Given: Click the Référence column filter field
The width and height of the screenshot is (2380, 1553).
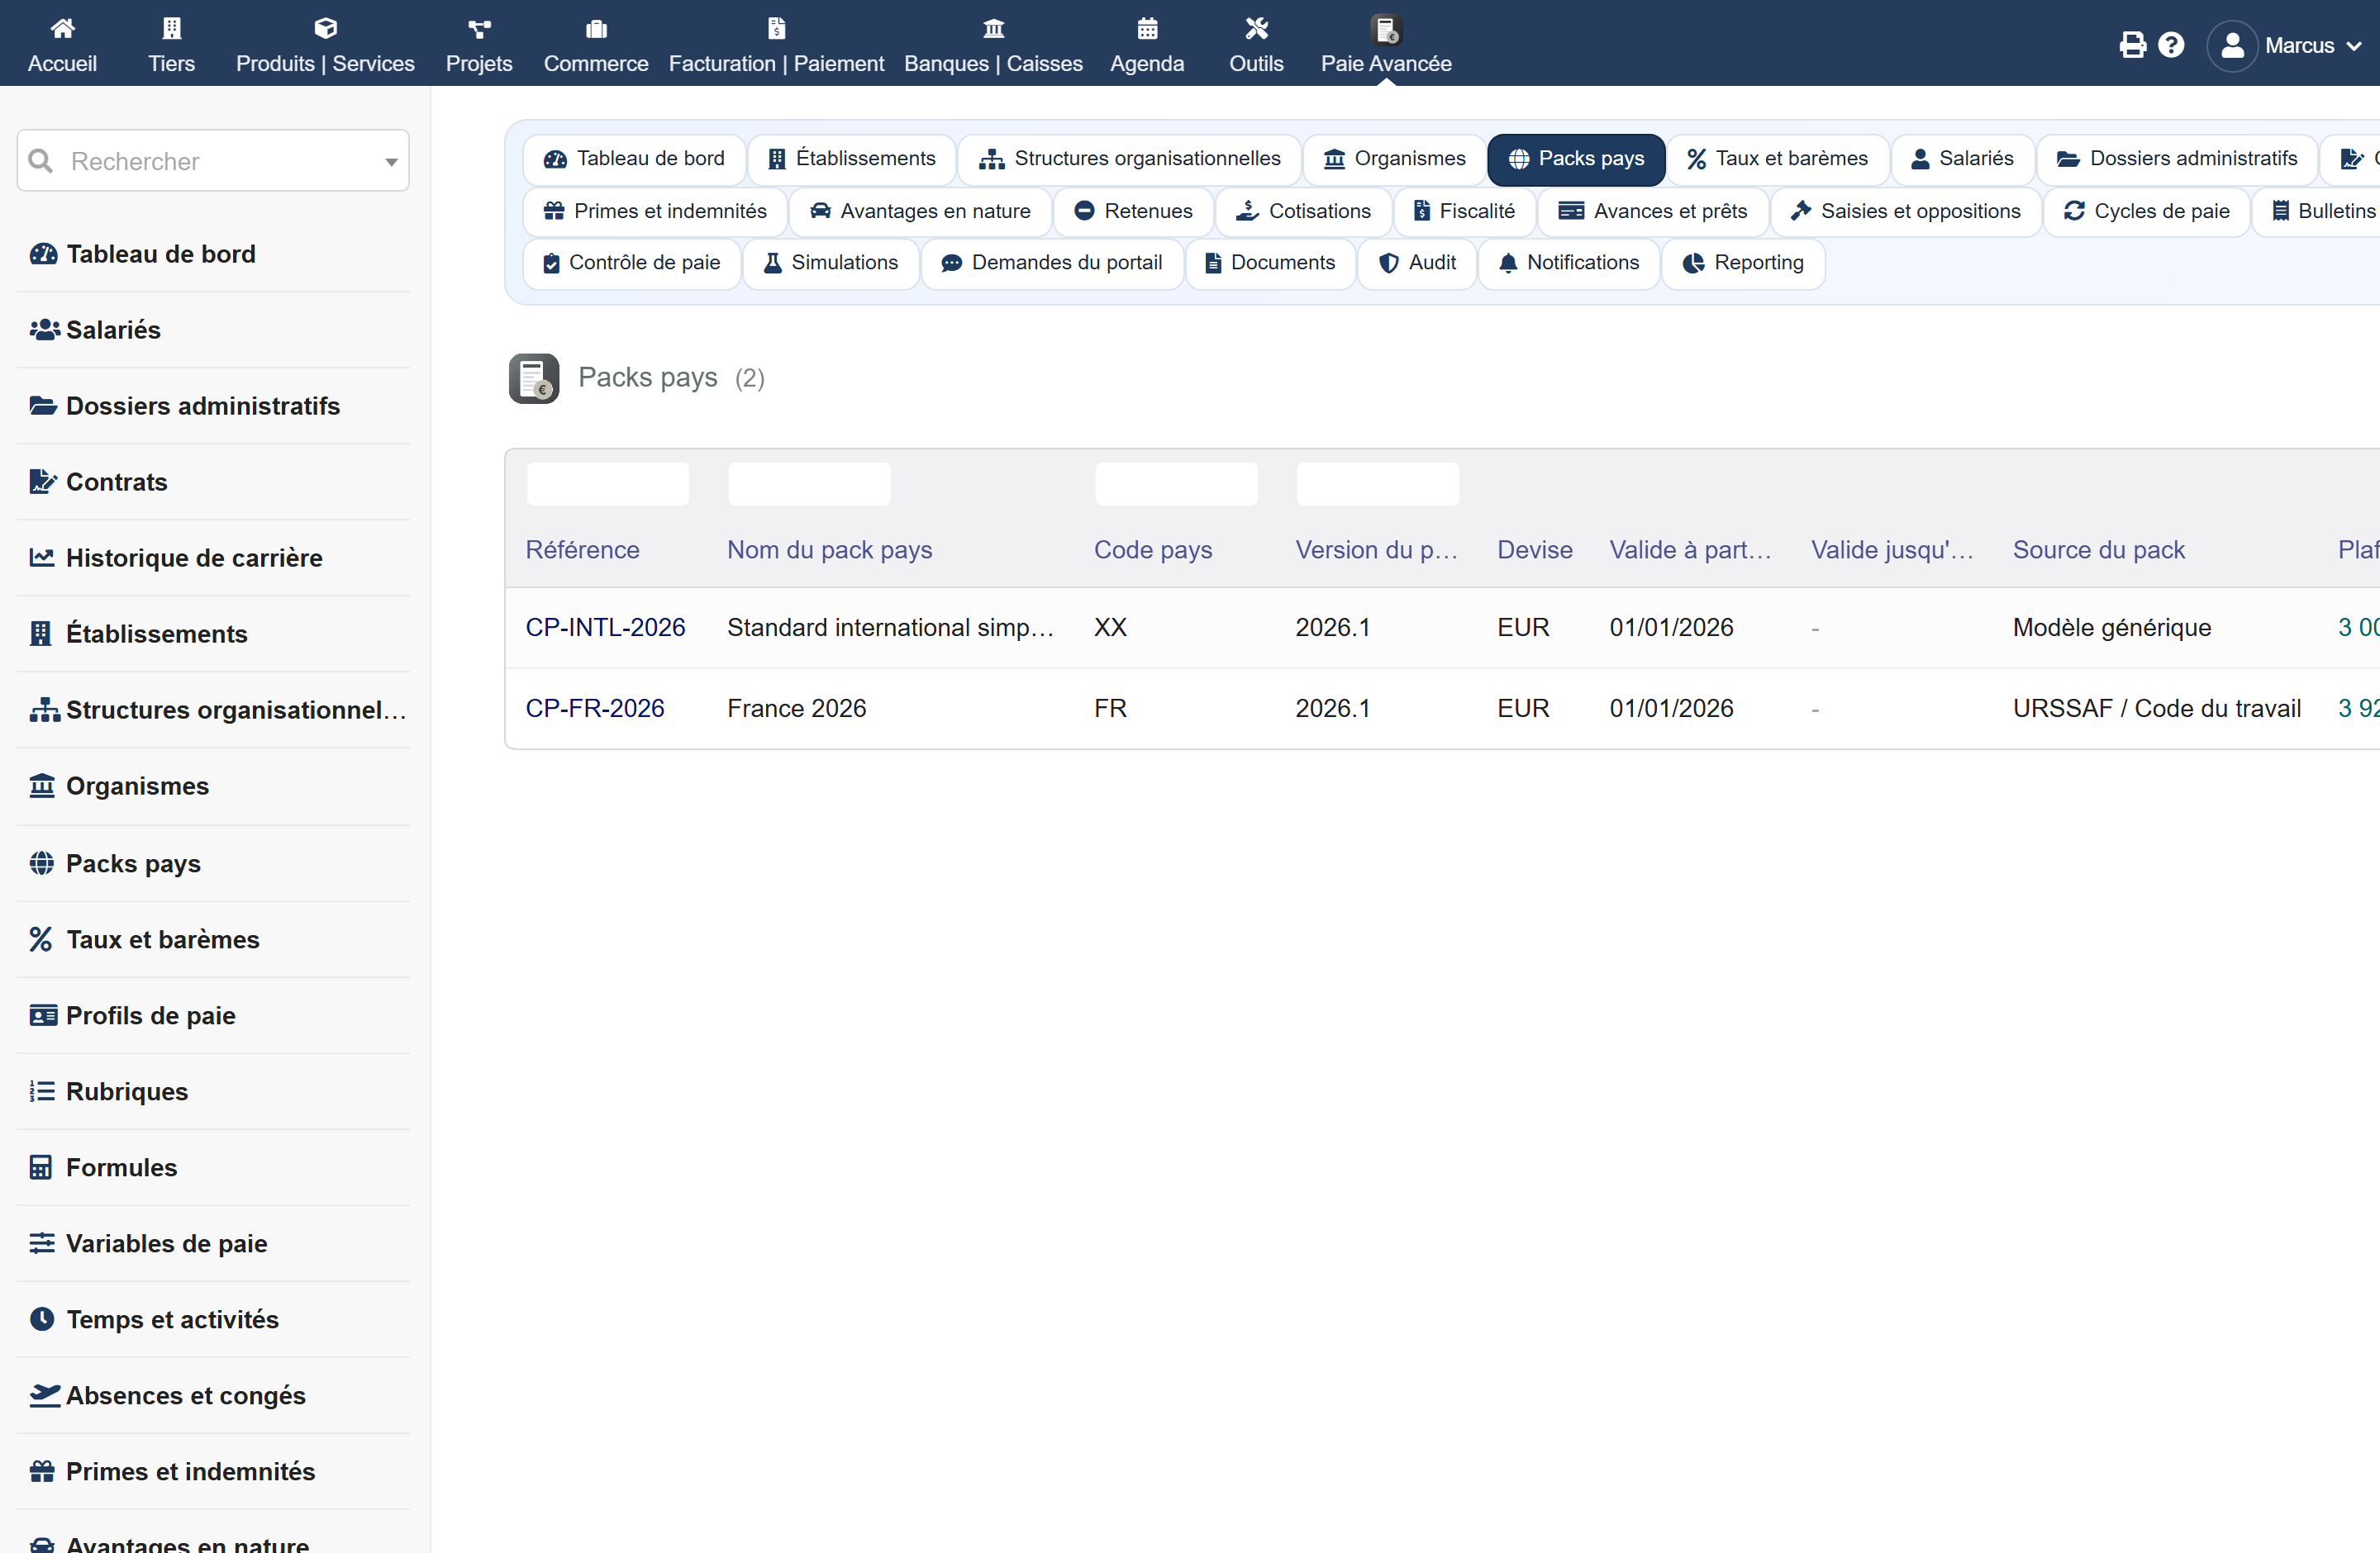Looking at the screenshot, I should pos(608,484).
